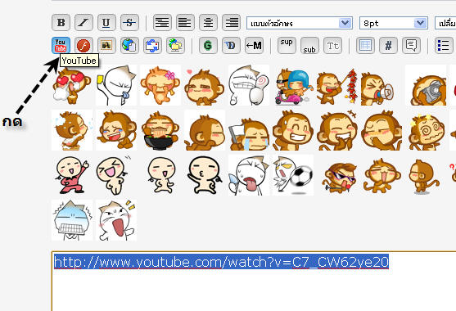The width and height of the screenshot is (456, 311).
Task: Apply subscript with sub button
Action: click(309, 45)
